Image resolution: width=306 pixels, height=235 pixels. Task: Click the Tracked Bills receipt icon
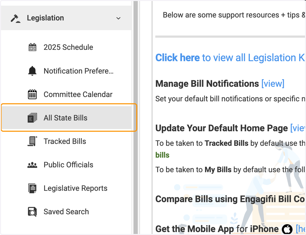[32, 141]
